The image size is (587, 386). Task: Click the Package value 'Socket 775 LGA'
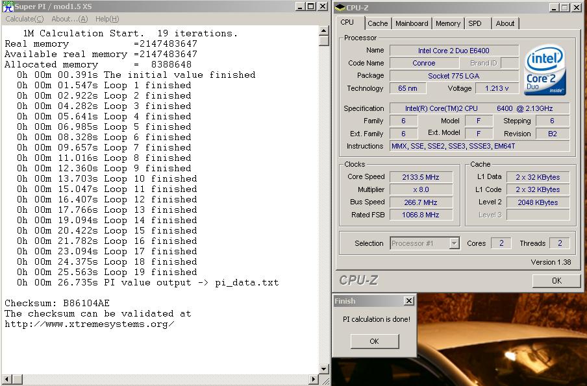454,76
